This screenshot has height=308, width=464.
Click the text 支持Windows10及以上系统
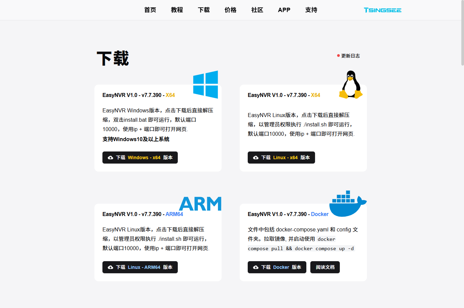point(136,139)
